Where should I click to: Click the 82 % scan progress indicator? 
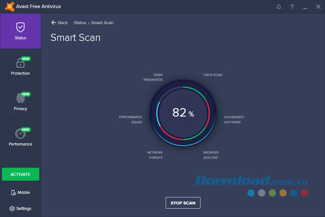click(183, 113)
